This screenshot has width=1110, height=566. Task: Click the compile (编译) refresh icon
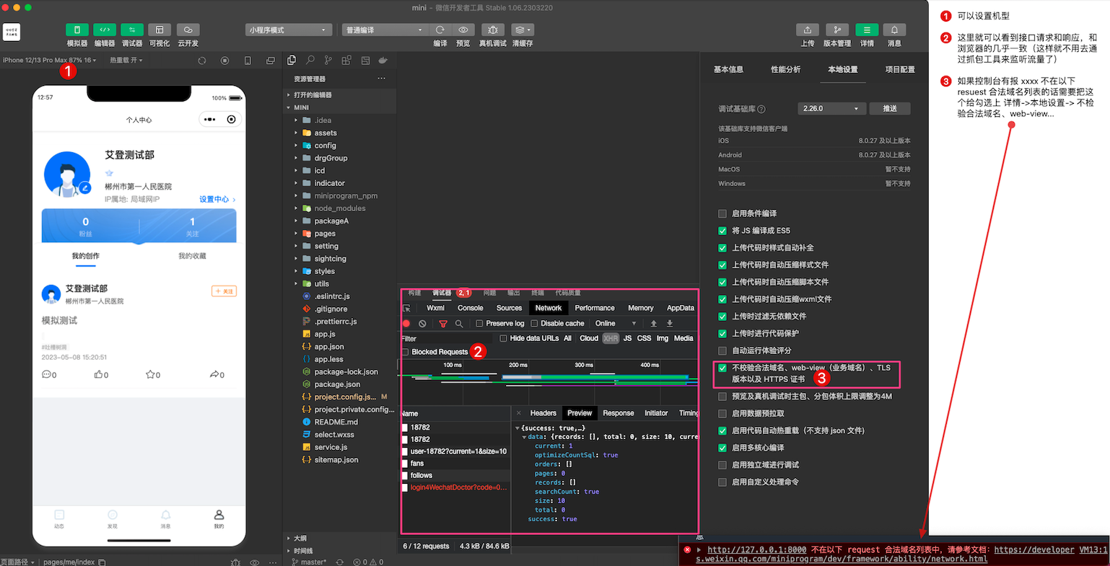coord(440,30)
